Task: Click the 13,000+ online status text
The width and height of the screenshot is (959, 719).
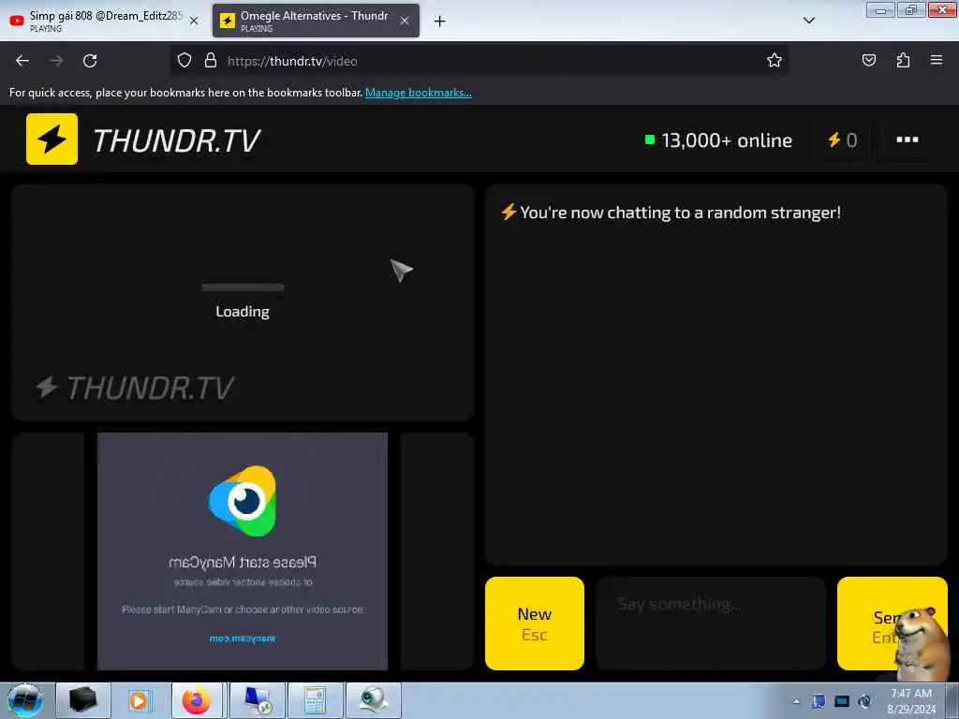Action: click(x=727, y=140)
